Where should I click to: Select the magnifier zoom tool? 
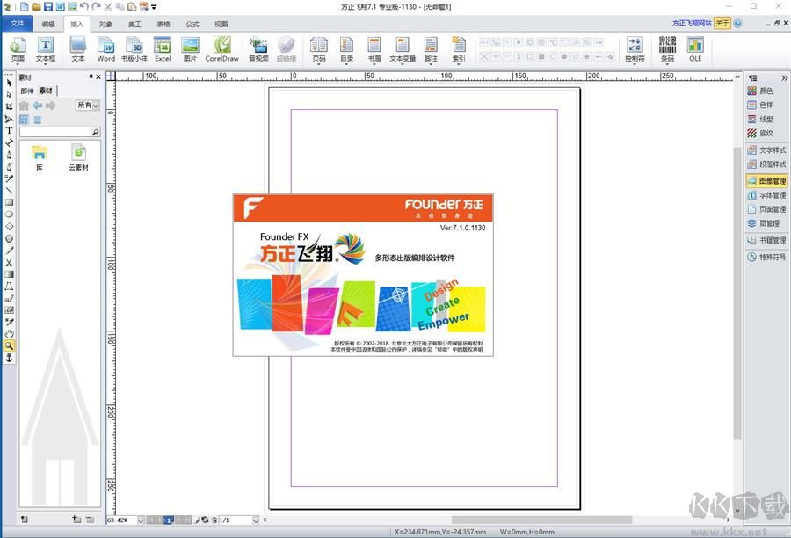[9, 345]
